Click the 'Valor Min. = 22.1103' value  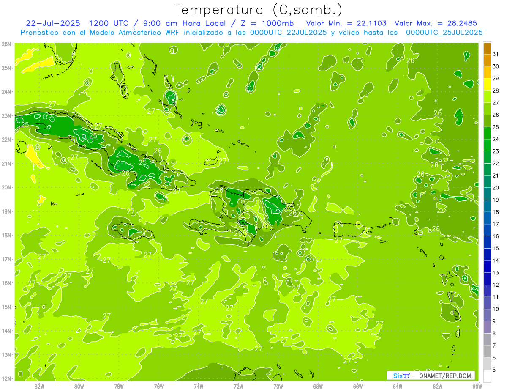coord(346,23)
